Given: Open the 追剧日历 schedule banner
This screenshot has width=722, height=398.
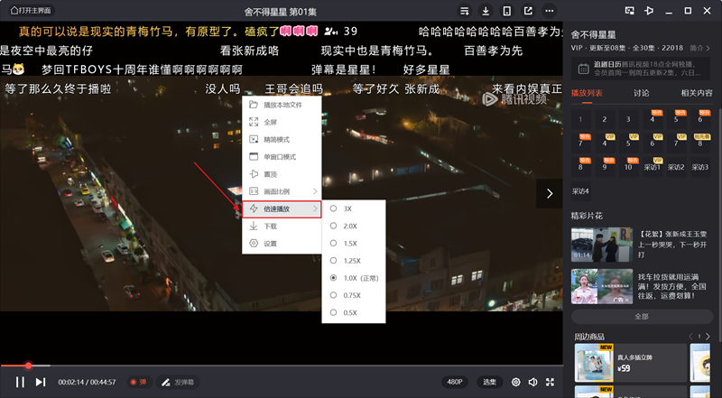Looking at the screenshot, I should (x=641, y=69).
